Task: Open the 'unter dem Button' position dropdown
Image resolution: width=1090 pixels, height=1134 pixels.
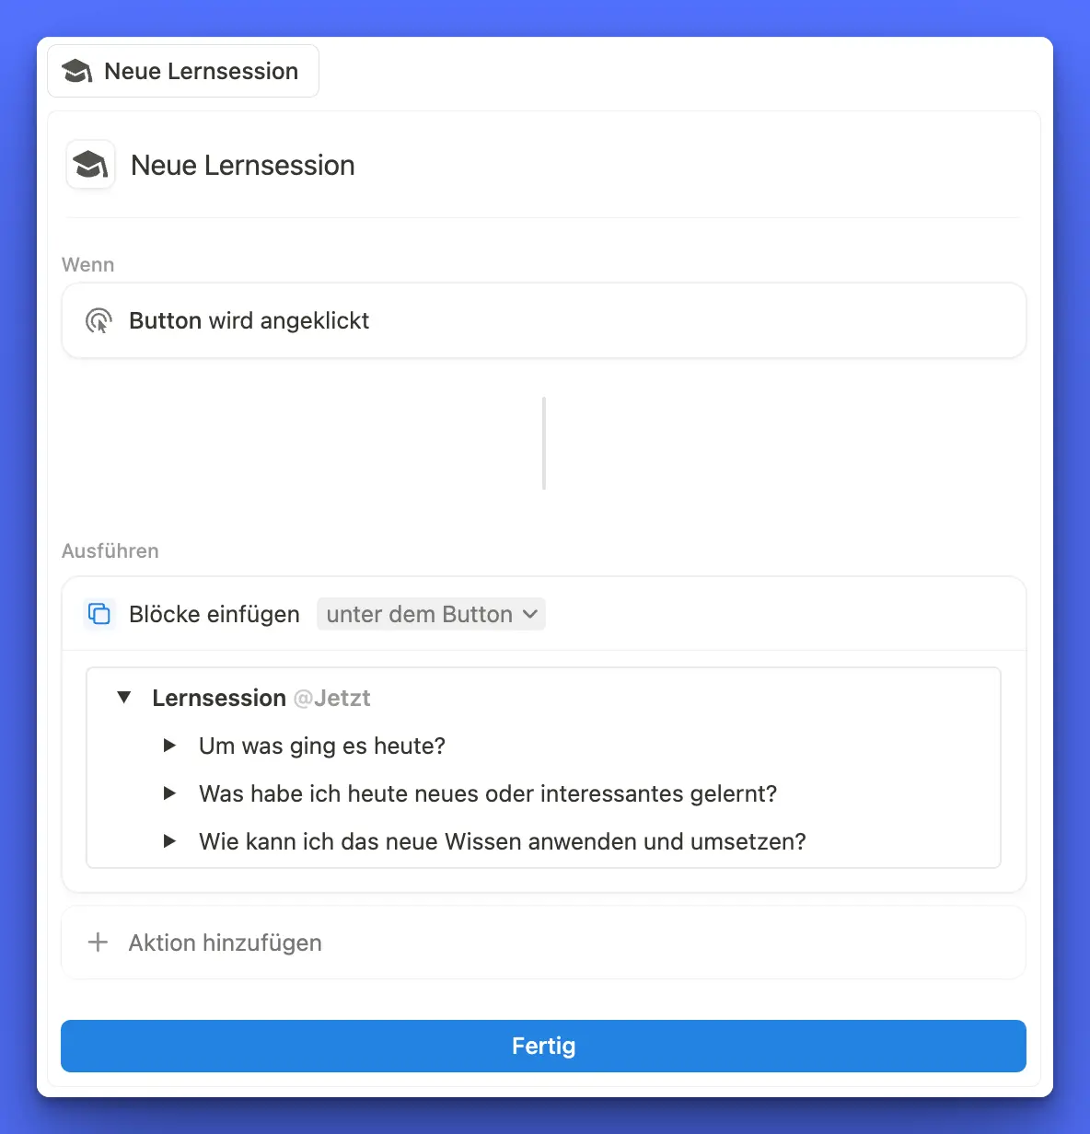Action: 431,614
